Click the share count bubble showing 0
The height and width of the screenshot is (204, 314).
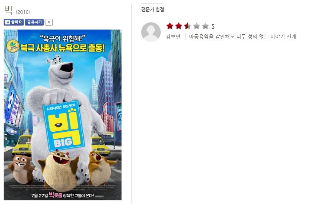coord(49,22)
